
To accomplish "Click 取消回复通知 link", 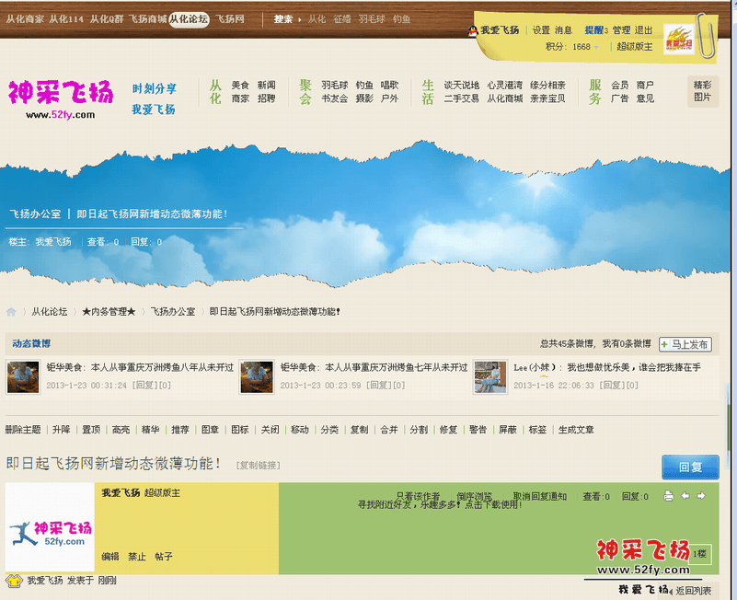I will pyautogui.click(x=539, y=496).
